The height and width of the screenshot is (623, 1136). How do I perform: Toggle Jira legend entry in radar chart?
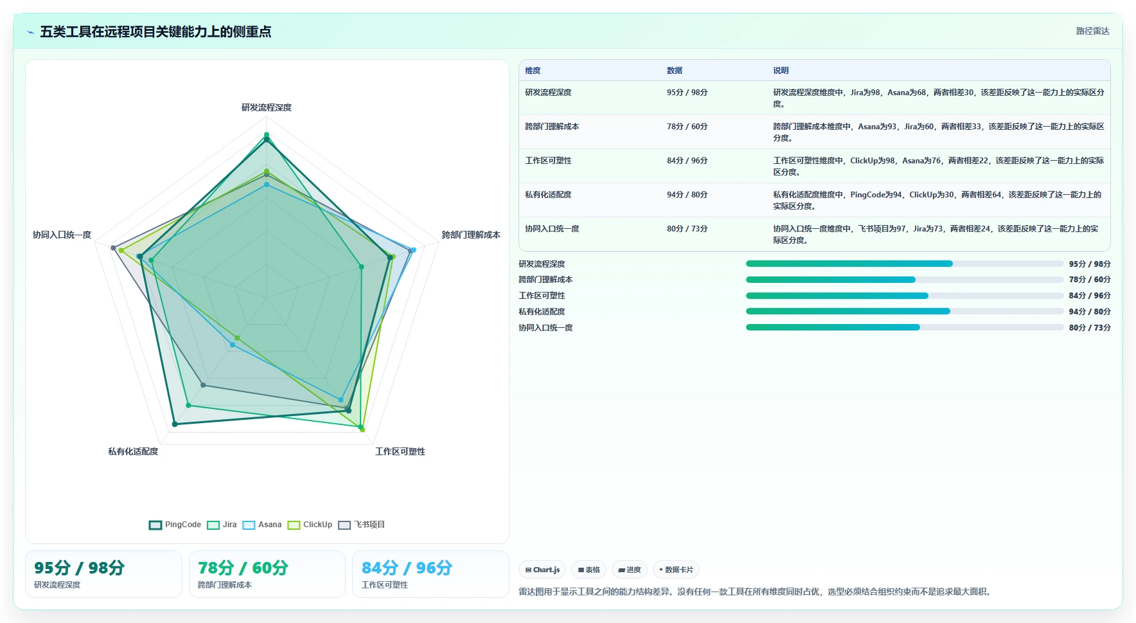pyautogui.click(x=222, y=525)
